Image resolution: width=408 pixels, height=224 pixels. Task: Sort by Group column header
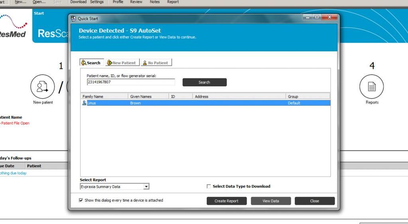[308, 96]
